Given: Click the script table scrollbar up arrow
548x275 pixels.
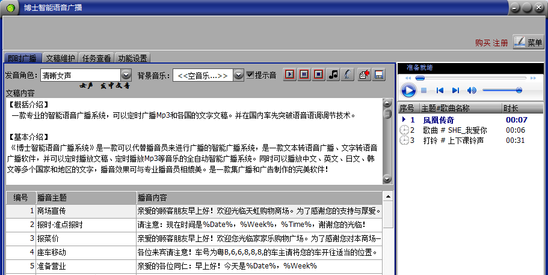Looking at the screenshot, I should click(x=388, y=197).
